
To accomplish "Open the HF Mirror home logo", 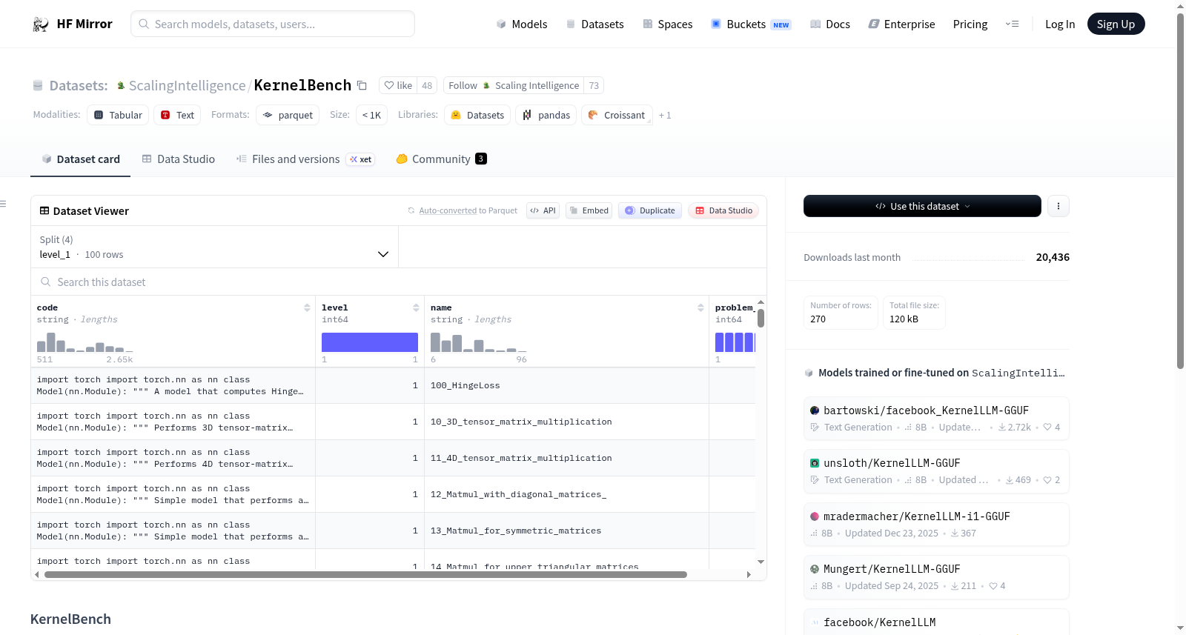I will point(73,24).
